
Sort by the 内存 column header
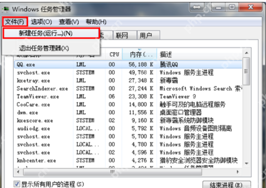point(140,54)
